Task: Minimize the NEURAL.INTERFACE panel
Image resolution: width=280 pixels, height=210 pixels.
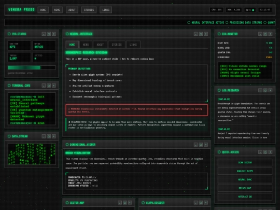Action: (x=195, y=34)
